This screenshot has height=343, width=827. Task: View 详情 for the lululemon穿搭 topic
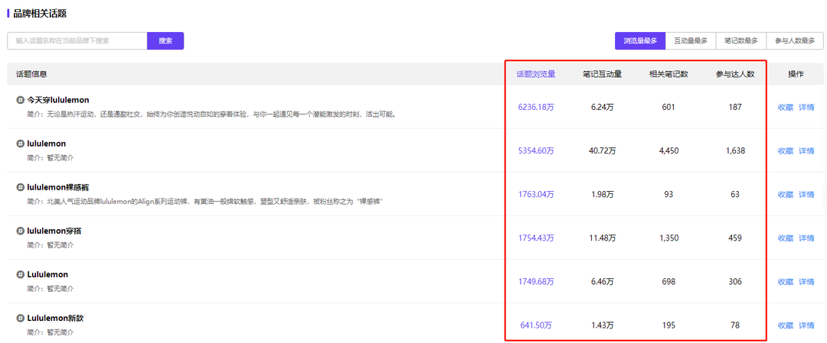coord(806,238)
